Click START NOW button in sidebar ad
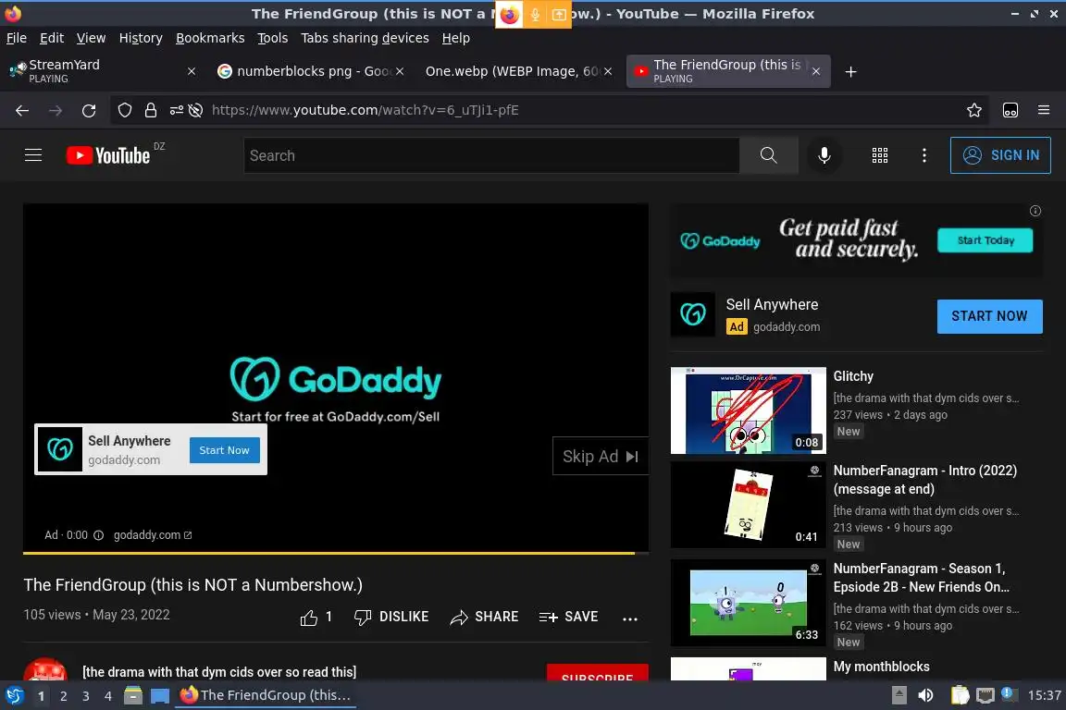Image resolution: width=1066 pixels, height=710 pixels. (989, 316)
